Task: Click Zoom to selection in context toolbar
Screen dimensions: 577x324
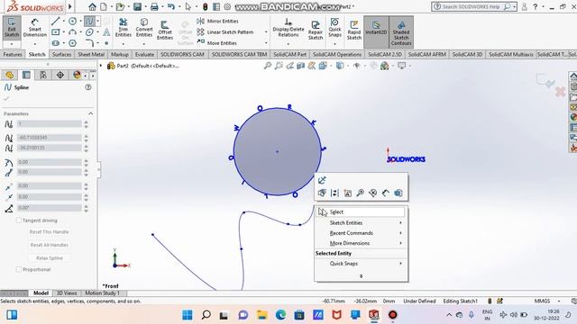Action: pos(361,193)
